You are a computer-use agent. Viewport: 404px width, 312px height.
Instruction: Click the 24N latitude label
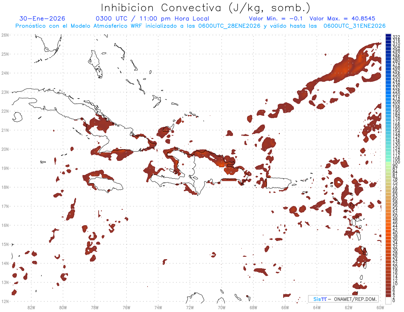[5, 73]
